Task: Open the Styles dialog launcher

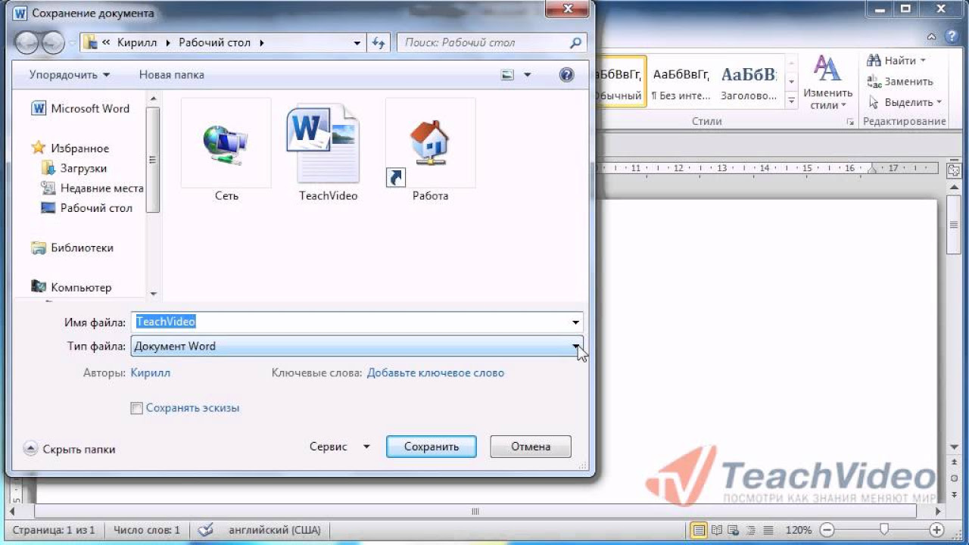Action: (x=851, y=122)
